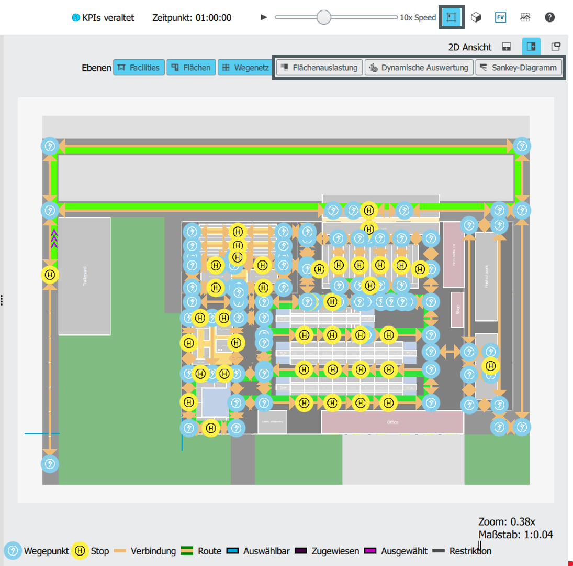Click the FV icon in toolbar
Image resolution: width=573 pixels, height=566 pixels.
[501, 17]
